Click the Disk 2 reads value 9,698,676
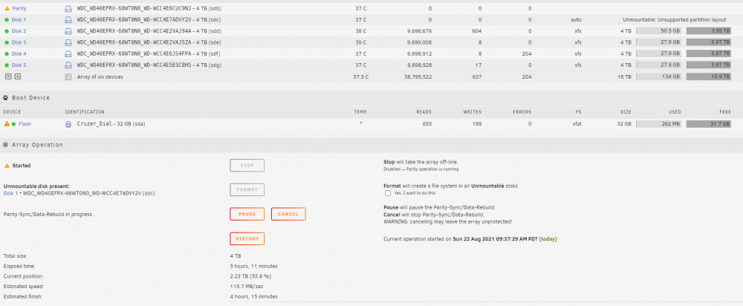 pos(419,31)
